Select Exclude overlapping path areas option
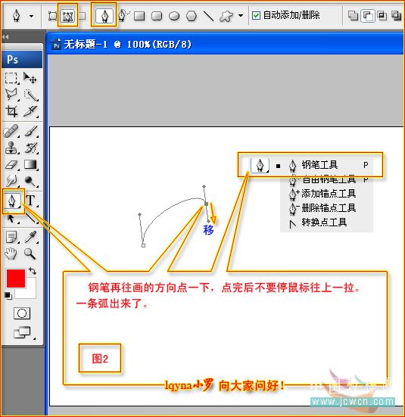Screen dimensions: 405x417 tap(397, 15)
